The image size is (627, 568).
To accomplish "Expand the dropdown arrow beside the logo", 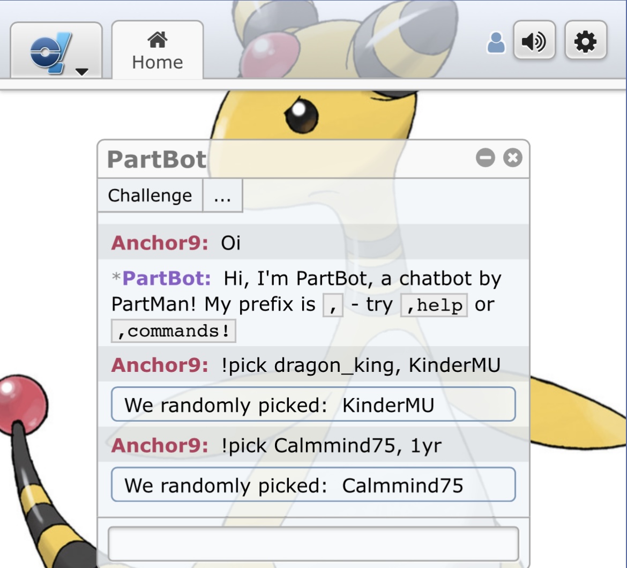I will point(82,71).
